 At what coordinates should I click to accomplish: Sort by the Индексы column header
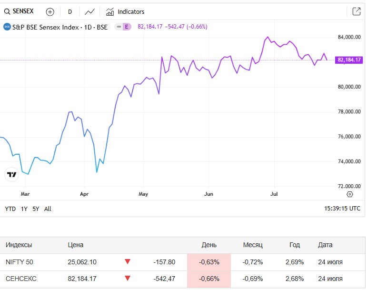point(19,245)
